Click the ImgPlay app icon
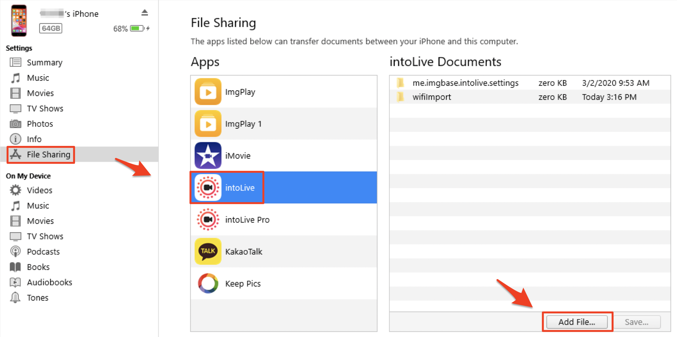The width and height of the screenshot is (677, 337). click(x=208, y=92)
